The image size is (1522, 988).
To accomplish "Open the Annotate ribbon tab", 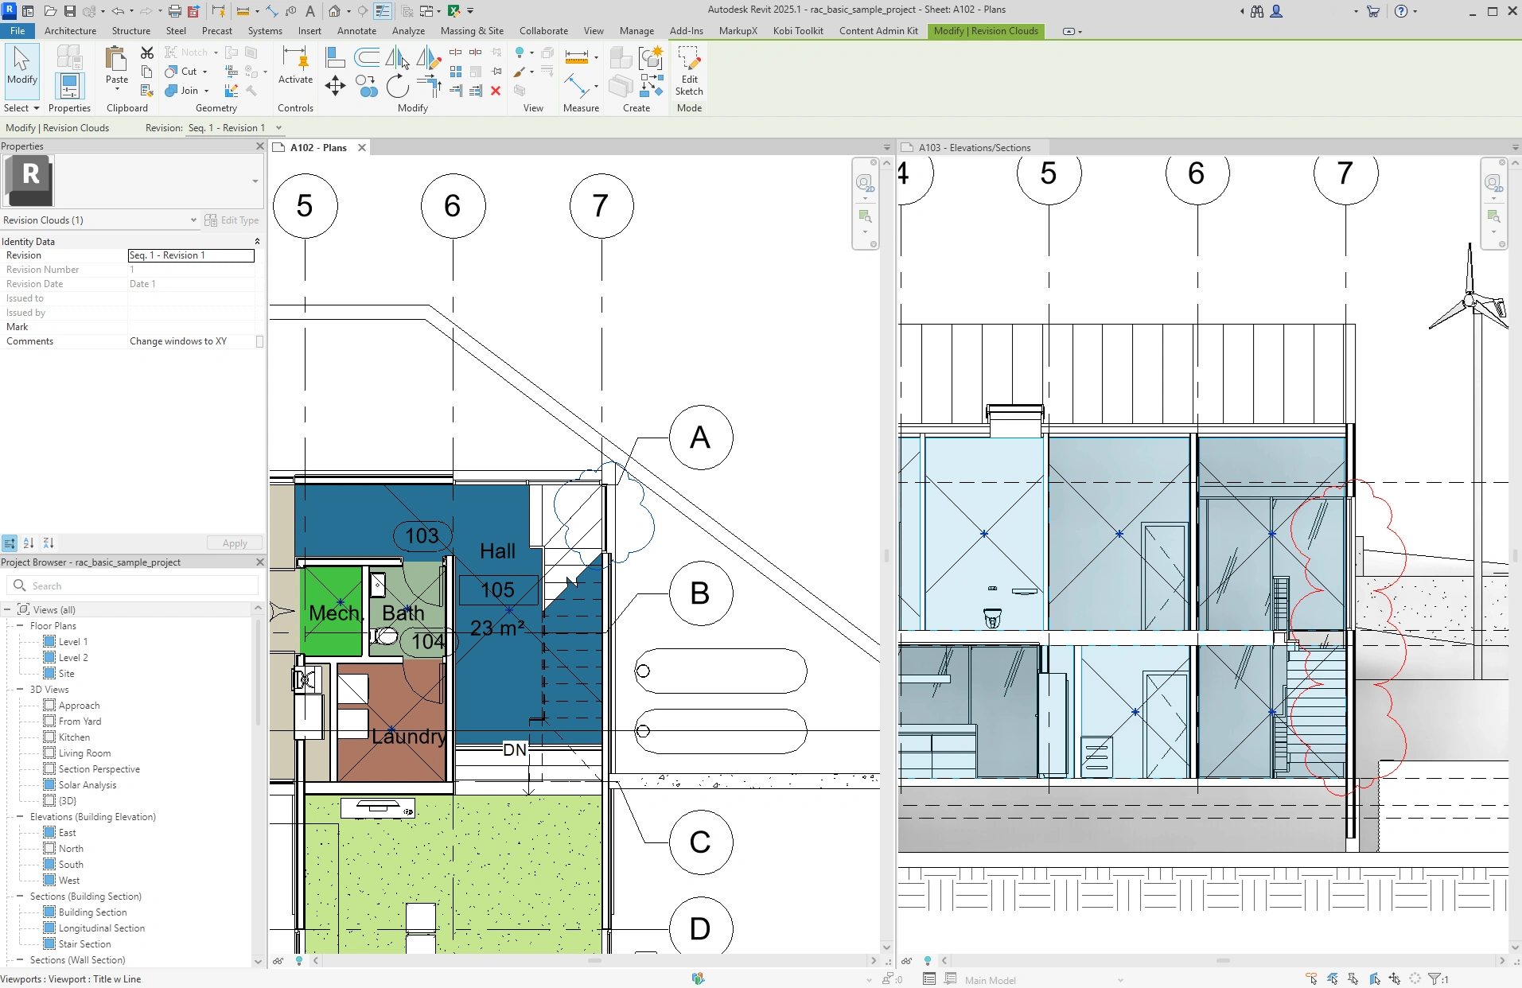I will pyautogui.click(x=356, y=31).
